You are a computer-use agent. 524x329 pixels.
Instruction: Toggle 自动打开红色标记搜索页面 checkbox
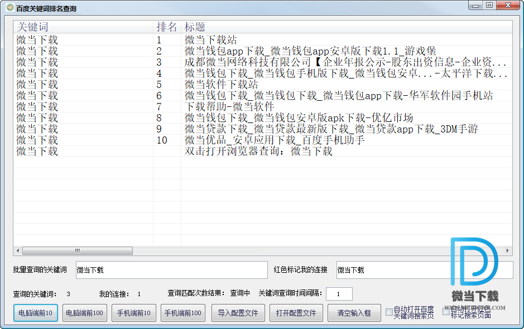tap(446, 311)
